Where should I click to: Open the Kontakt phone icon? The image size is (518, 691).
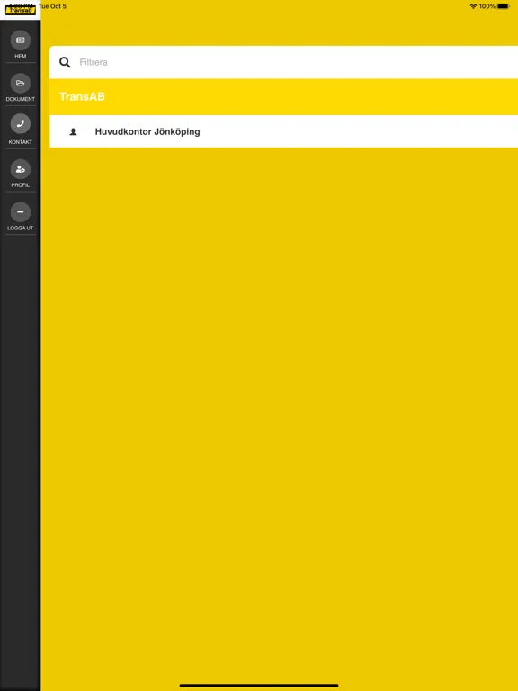21,124
